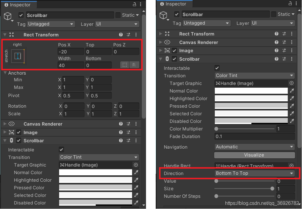Open Static dropdown arrow in left panel
The image size is (302, 209).
point(137,15)
